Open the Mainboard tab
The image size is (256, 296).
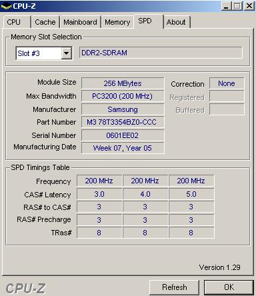tap(80, 22)
